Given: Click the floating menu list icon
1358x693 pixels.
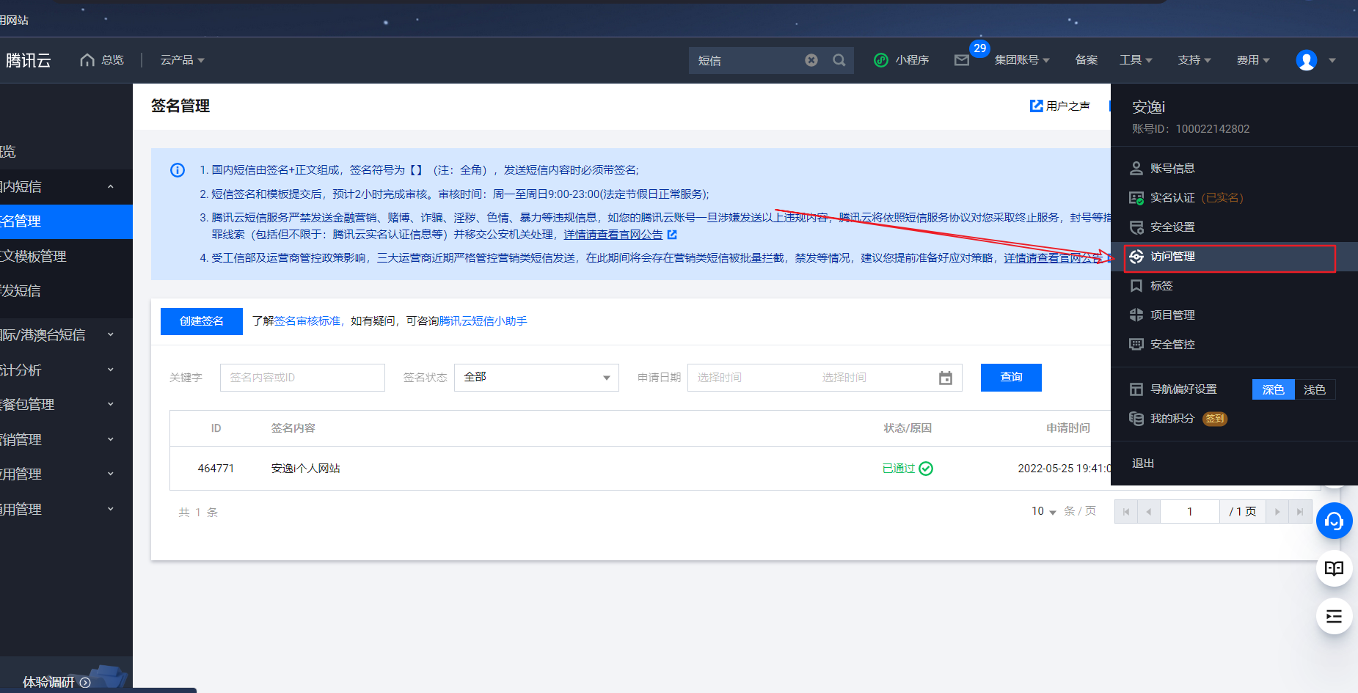Looking at the screenshot, I should point(1334,616).
